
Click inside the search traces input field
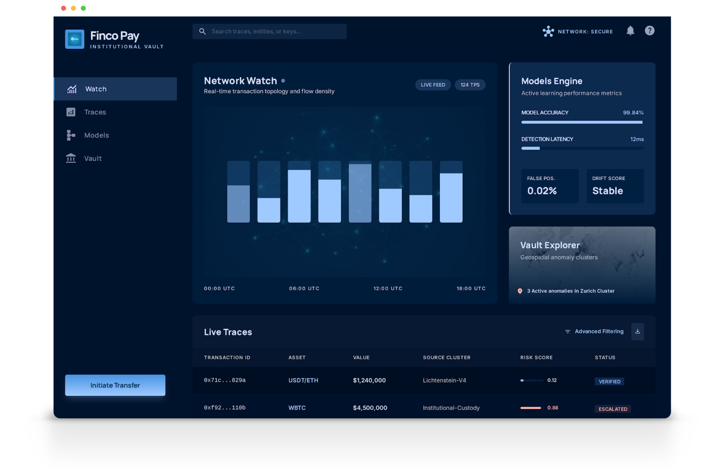pyautogui.click(x=271, y=31)
